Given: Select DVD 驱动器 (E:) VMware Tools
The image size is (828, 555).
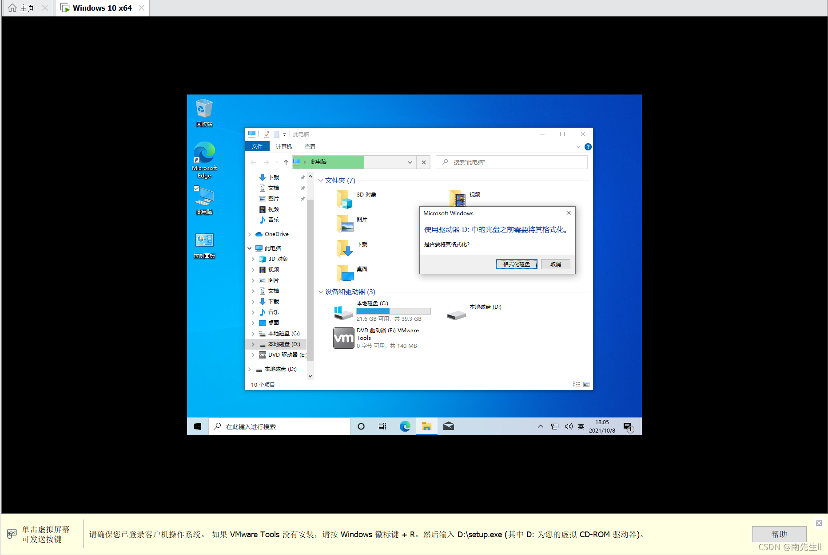Looking at the screenshot, I should [x=375, y=338].
